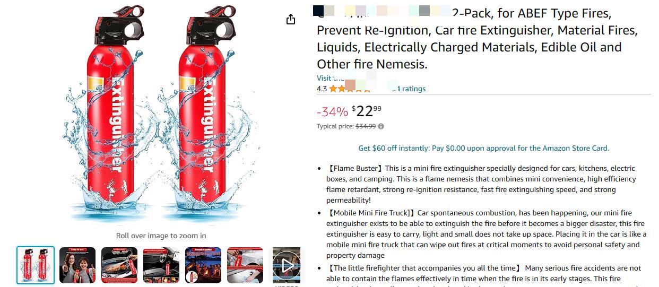
Task: Open the campfire scene thumbnail
Action: pyautogui.click(x=203, y=265)
